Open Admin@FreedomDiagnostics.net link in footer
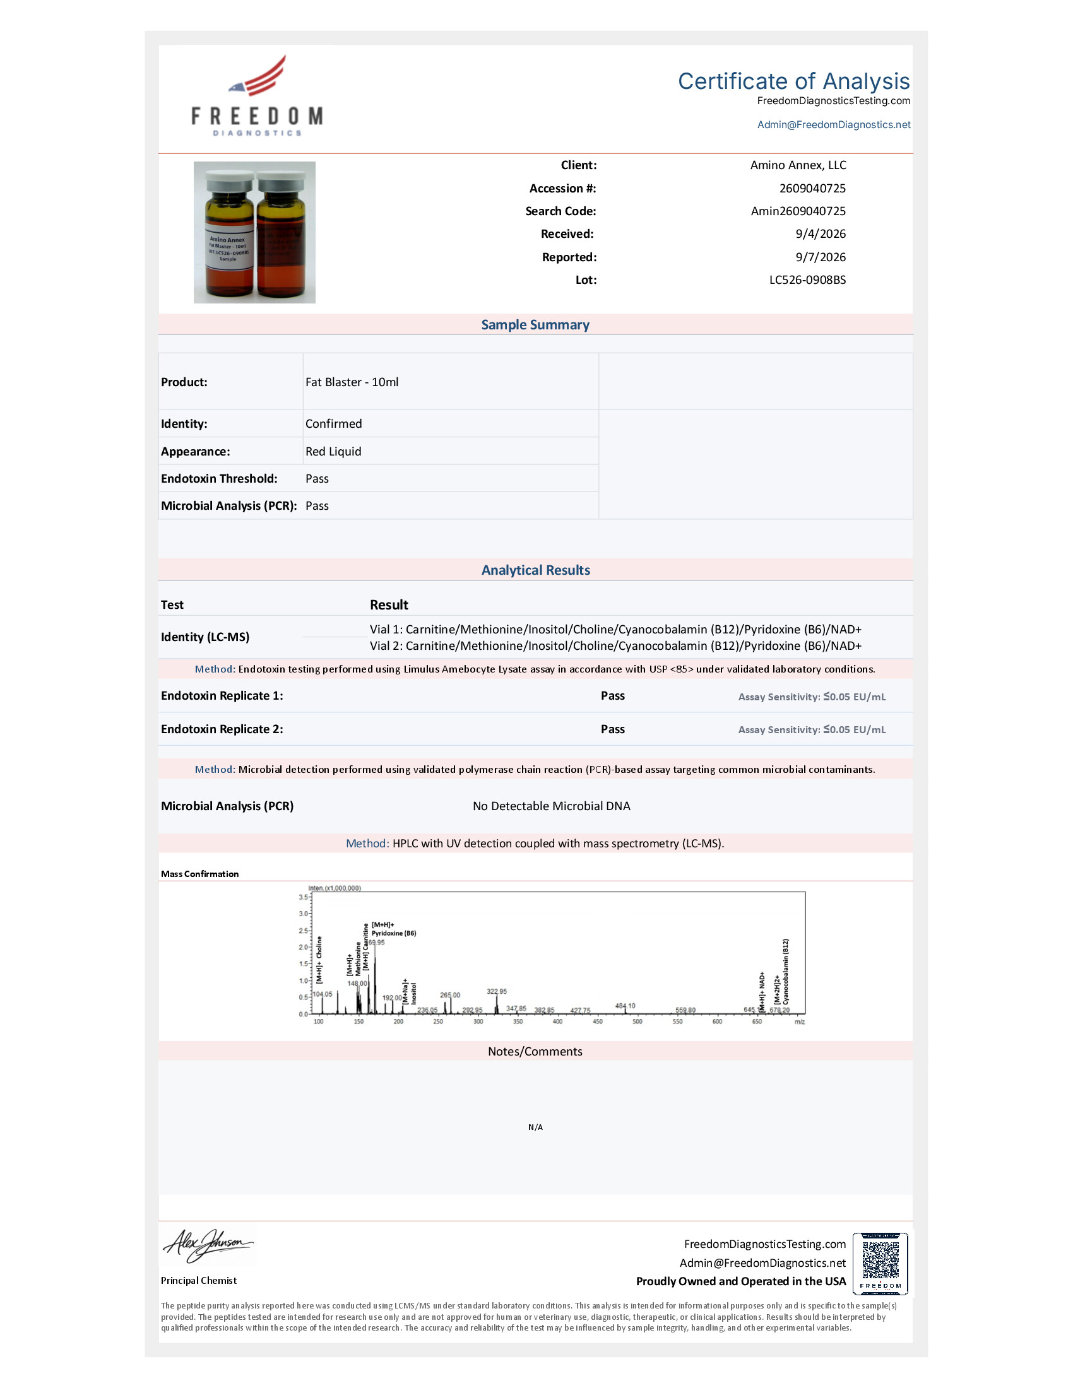This screenshot has width=1073, height=1388. [x=763, y=1263]
